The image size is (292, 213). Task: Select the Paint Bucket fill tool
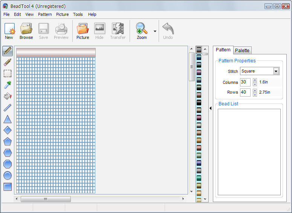click(x=8, y=96)
